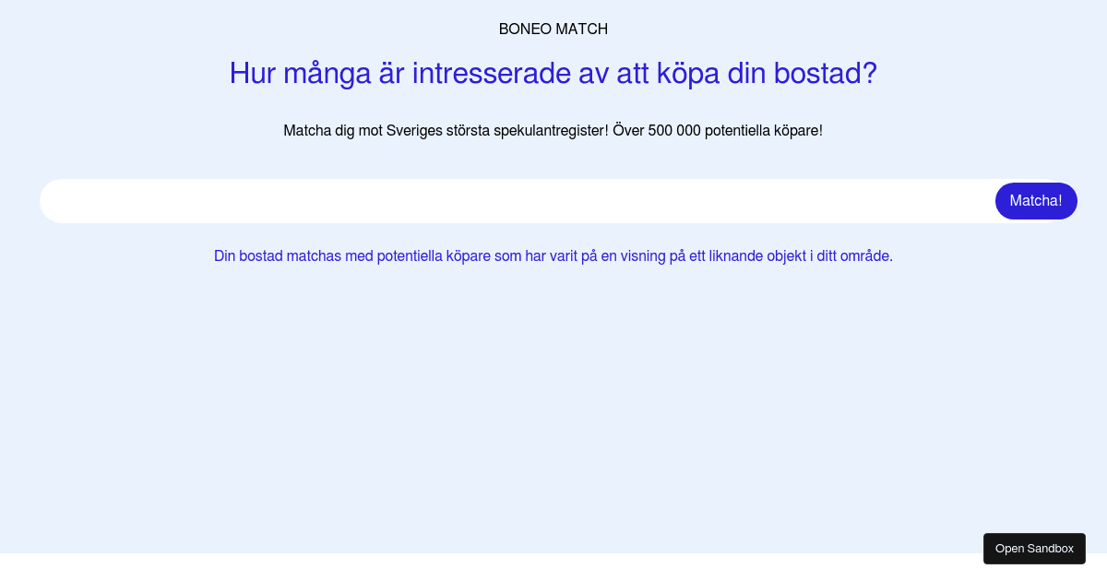Viewport: 1107px width, 581px height.
Task: Click 'Hur många' at the heading start
Action: [300, 74]
